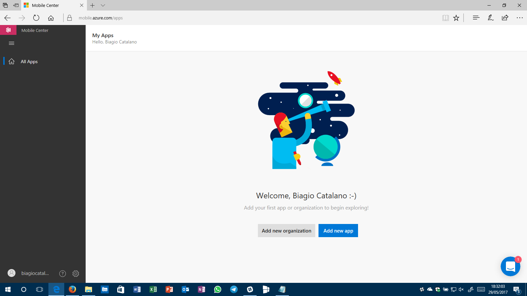
Task: Open Outlook from the taskbar
Action: coord(185,289)
